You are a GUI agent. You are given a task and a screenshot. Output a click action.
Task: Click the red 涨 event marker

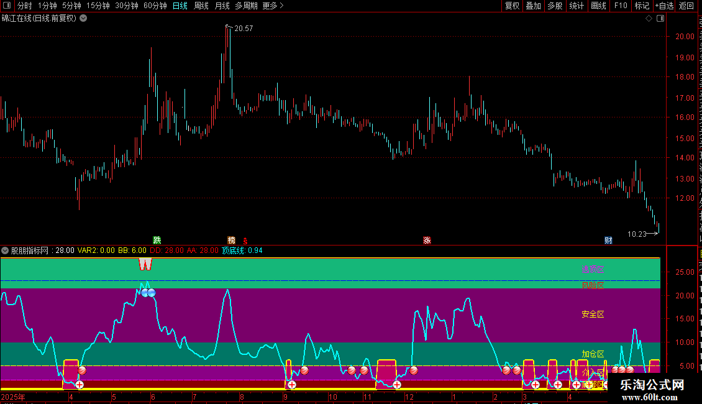coord(427,241)
